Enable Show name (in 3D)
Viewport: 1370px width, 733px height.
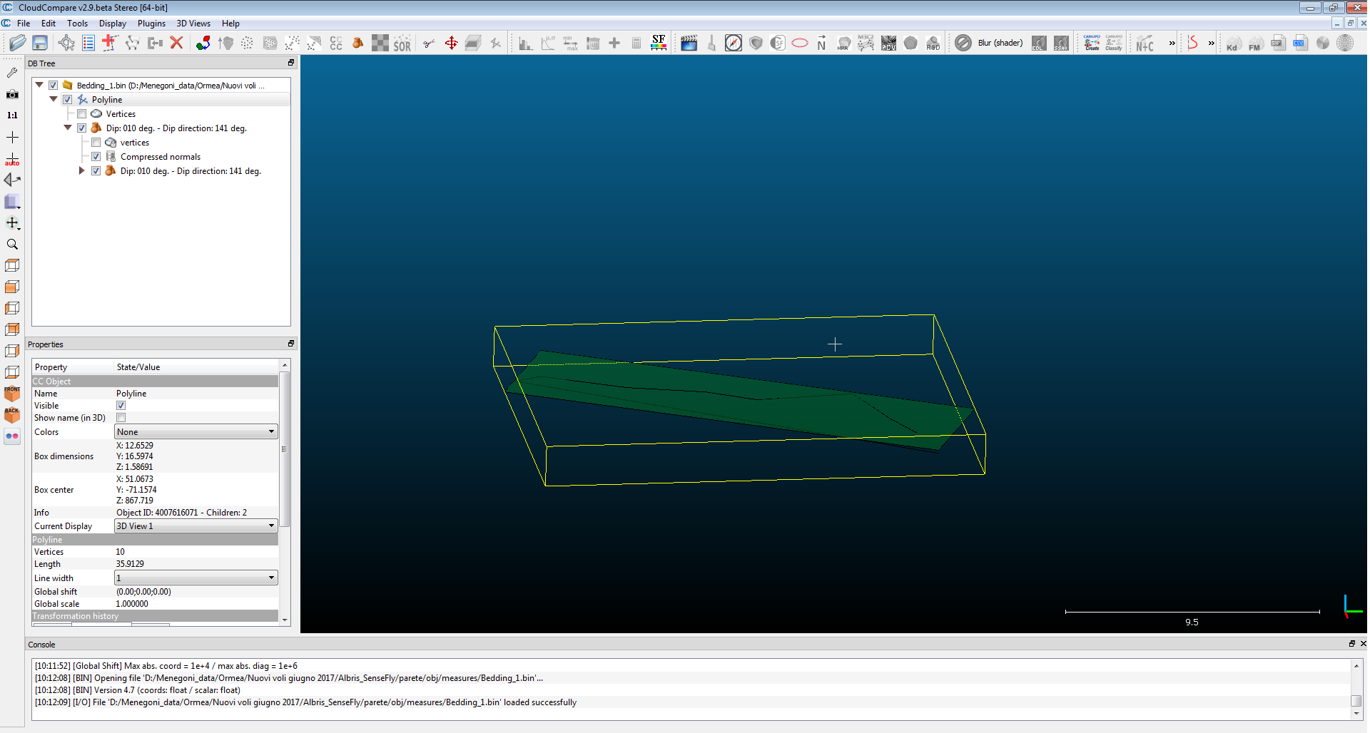[121, 417]
